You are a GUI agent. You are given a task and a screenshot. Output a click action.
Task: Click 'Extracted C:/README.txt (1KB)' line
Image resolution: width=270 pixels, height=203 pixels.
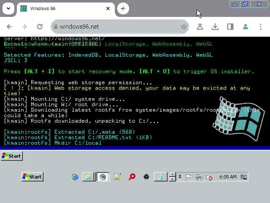pyautogui.click(x=78, y=137)
